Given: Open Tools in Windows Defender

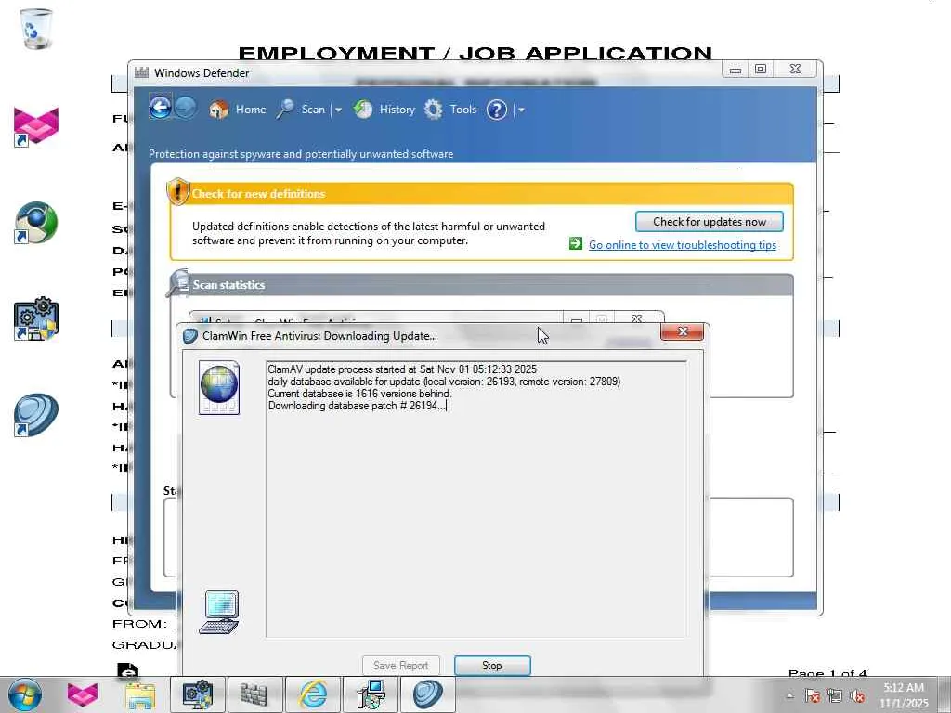Looking at the screenshot, I should click(x=450, y=110).
